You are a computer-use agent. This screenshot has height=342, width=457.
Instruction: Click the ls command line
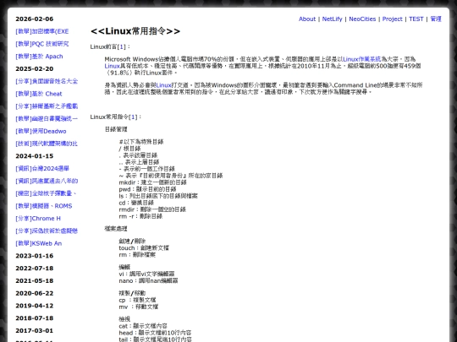tap(158, 196)
